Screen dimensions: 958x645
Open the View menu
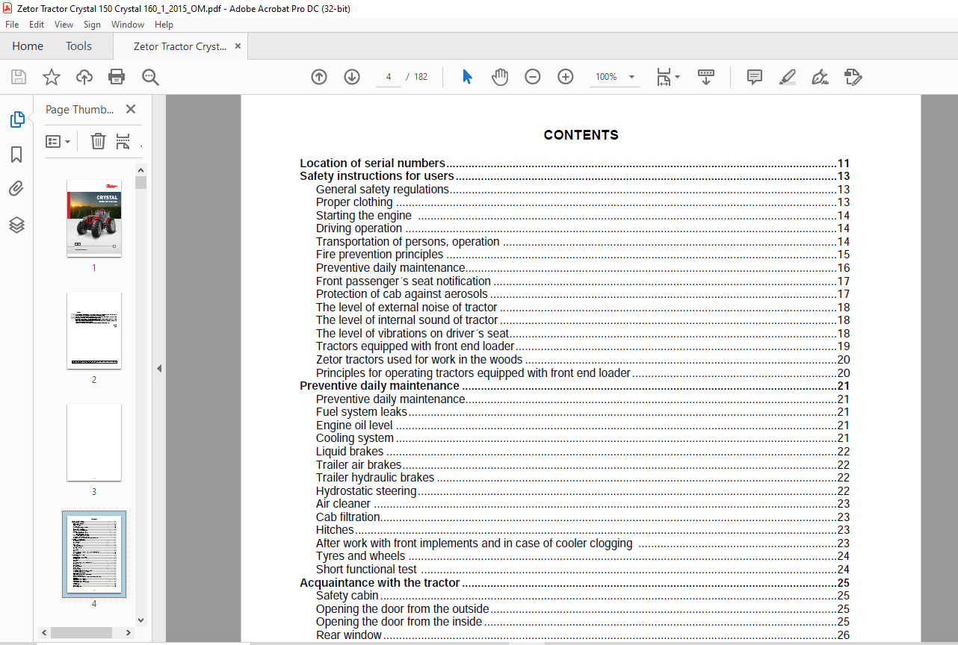[x=64, y=25]
